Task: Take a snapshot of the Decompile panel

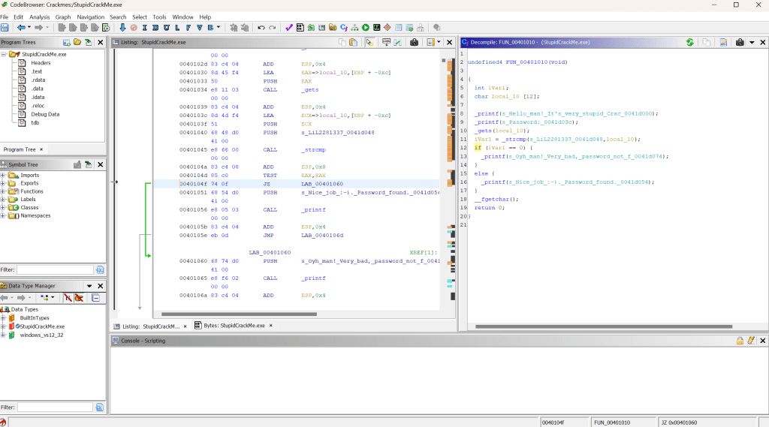Action: (740, 43)
